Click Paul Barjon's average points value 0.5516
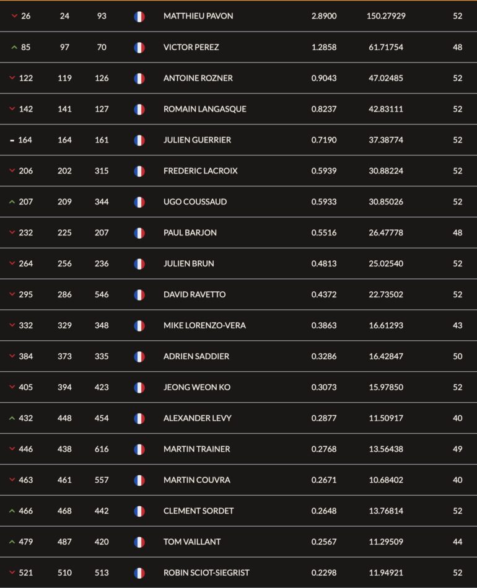 click(x=324, y=233)
